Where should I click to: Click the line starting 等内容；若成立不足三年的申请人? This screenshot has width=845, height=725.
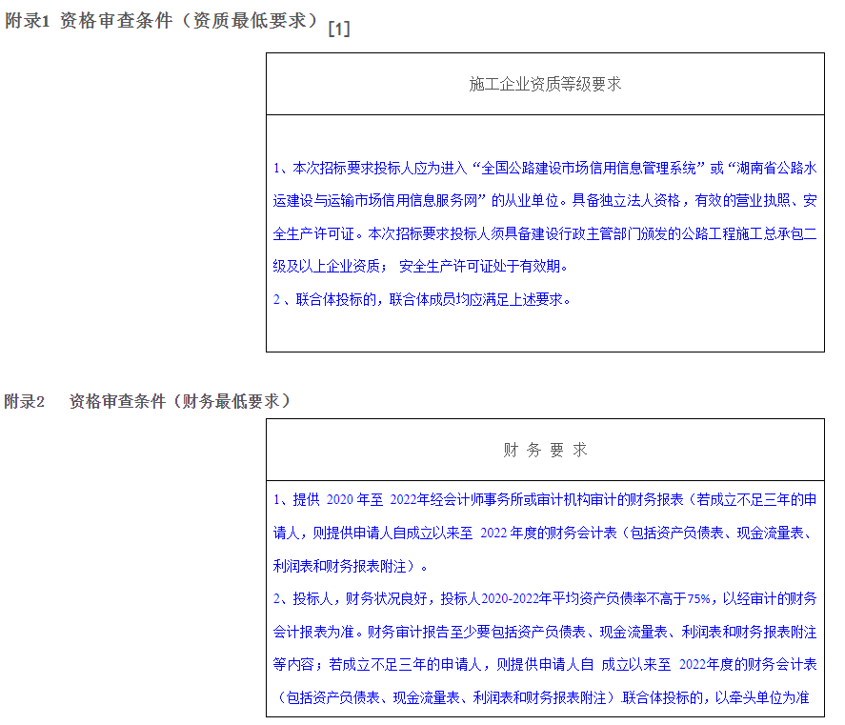pos(545,665)
